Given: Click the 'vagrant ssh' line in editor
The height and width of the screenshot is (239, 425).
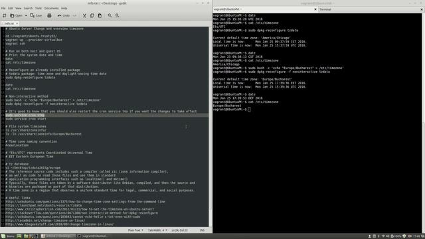Looking at the screenshot, I should coord(15,44).
